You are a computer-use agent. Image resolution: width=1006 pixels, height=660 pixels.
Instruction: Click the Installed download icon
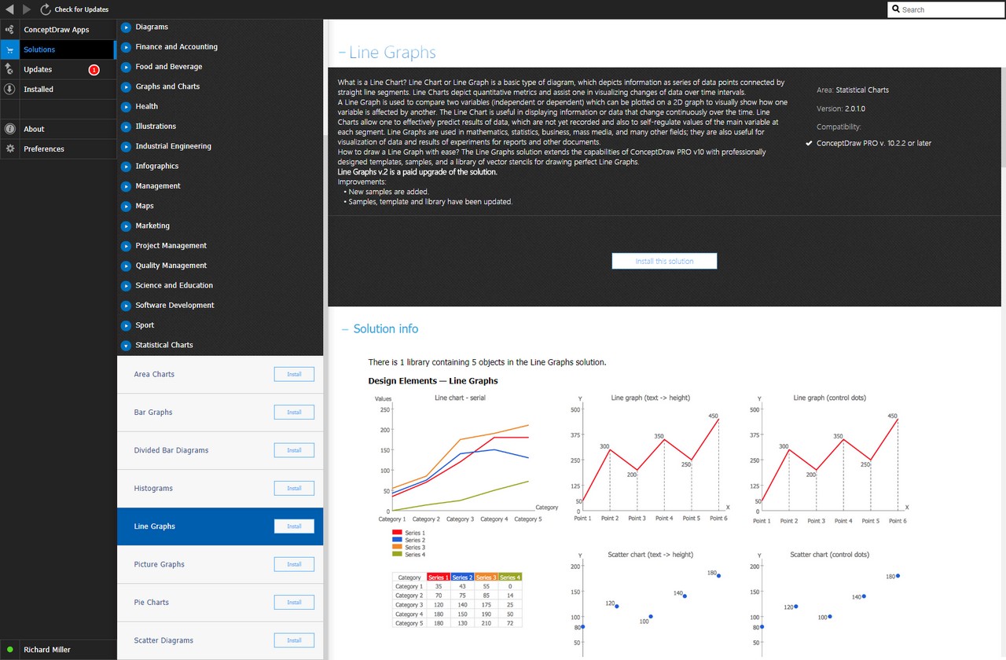(x=9, y=89)
